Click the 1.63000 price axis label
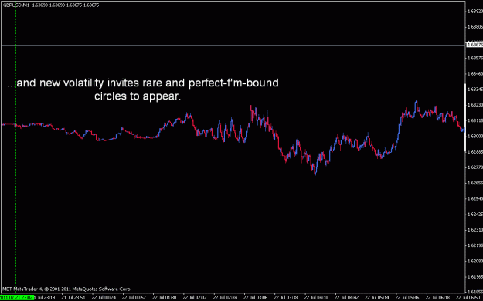 click(475, 136)
